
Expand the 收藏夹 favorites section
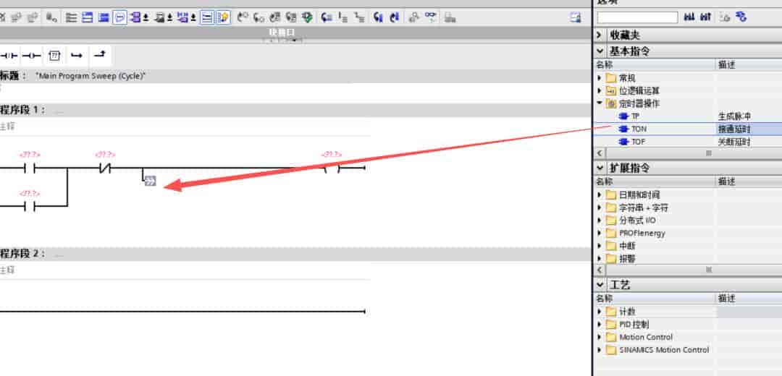(x=600, y=35)
